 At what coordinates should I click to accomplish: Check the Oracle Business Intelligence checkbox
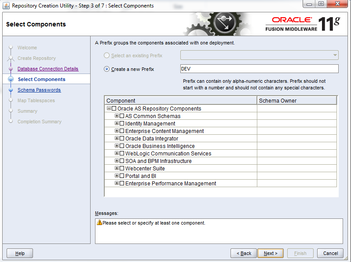(122, 146)
